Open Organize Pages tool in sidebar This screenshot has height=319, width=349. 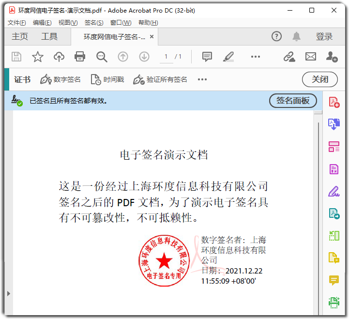(x=334, y=147)
